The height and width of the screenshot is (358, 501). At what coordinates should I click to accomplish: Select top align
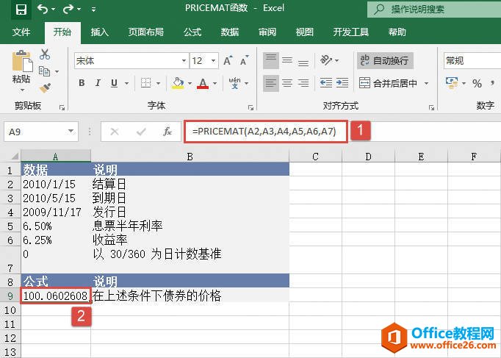click(x=271, y=60)
